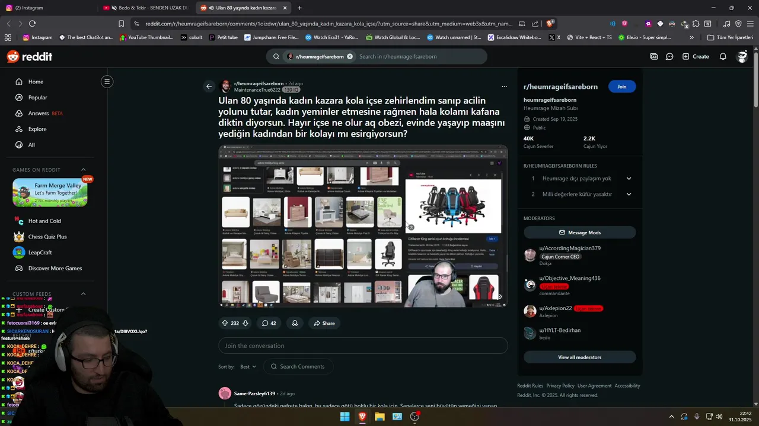The height and width of the screenshot is (426, 759).
Task: Click the Create post button
Action: point(696,56)
